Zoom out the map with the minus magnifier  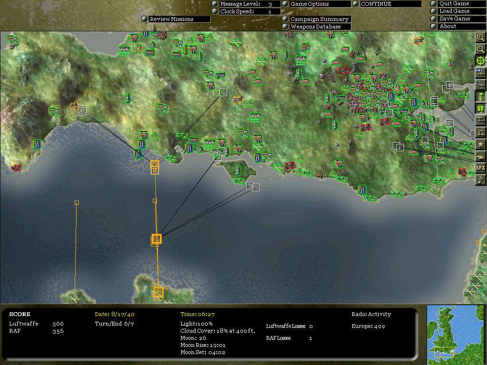(480, 49)
